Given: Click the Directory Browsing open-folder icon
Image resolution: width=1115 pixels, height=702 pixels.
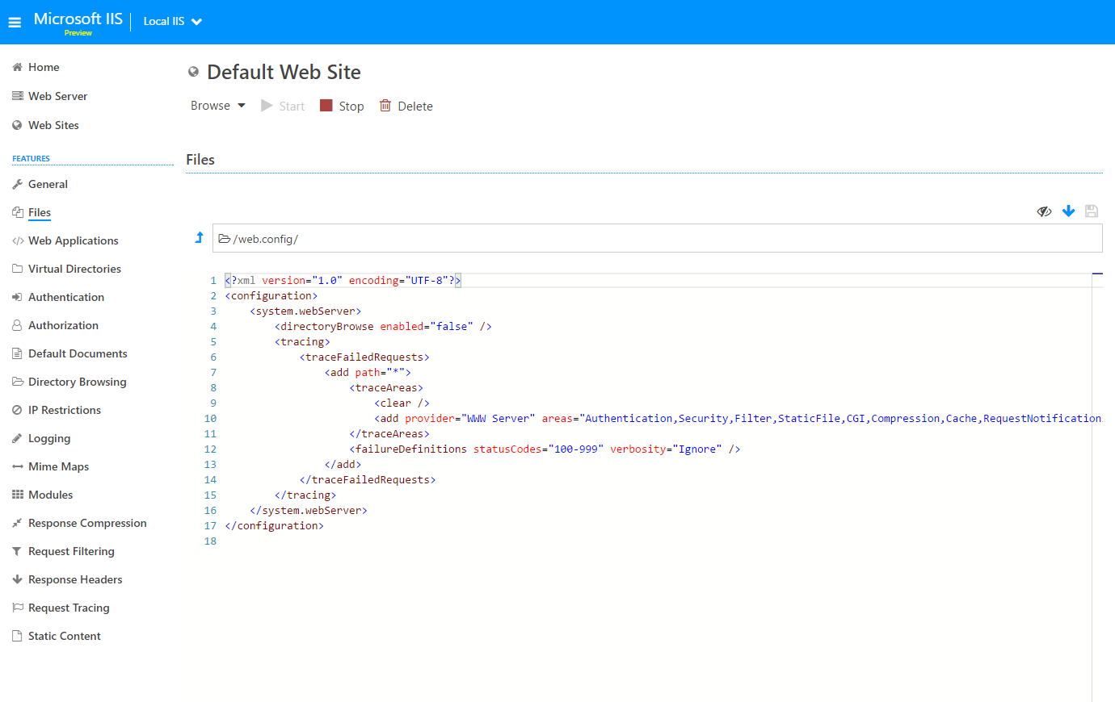Looking at the screenshot, I should pyautogui.click(x=17, y=382).
